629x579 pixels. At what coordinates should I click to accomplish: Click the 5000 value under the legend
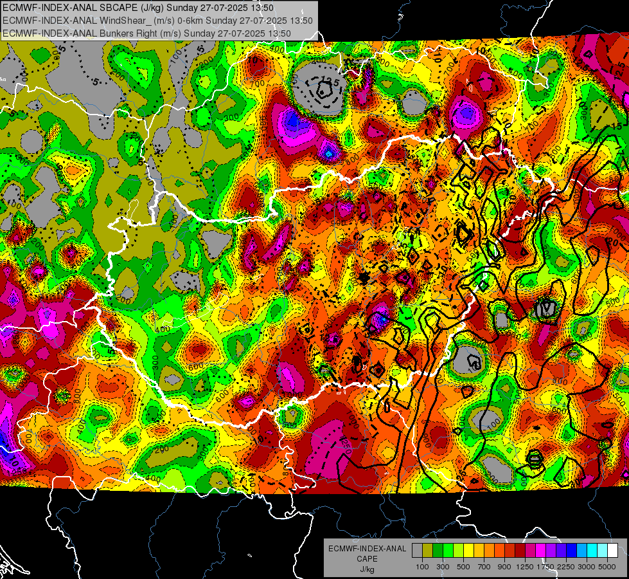click(x=607, y=567)
